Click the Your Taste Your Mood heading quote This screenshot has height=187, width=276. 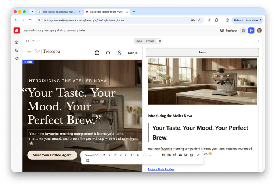click(x=200, y=133)
